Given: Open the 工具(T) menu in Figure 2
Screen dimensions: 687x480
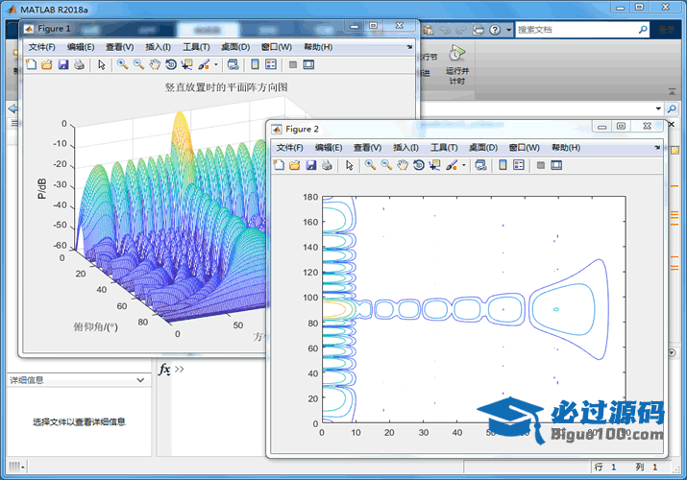Looking at the screenshot, I should tap(444, 148).
